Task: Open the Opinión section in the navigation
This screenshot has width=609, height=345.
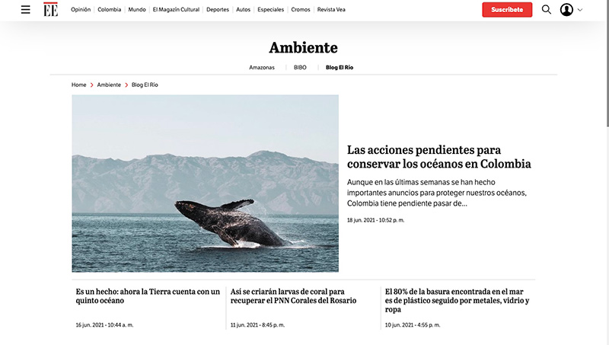Action: pyautogui.click(x=81, y=10)
